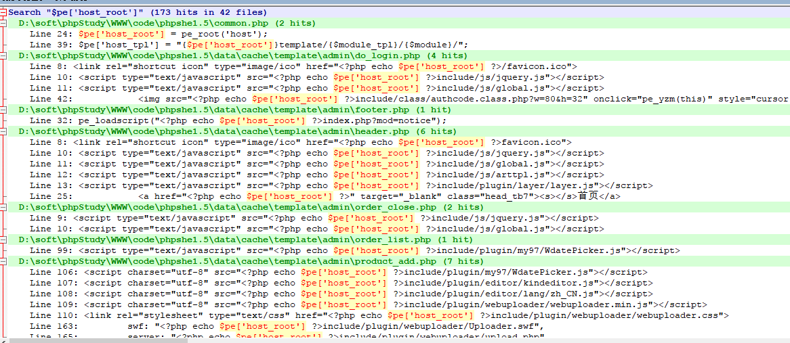Open header.php Line 10 jquery.js result
The image size is (790, 343).
[x=317, y=154]
